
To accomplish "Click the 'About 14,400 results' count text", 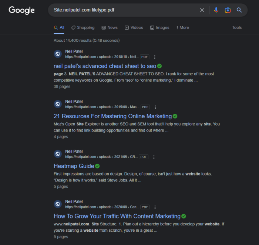I will [x=87, y=40].
